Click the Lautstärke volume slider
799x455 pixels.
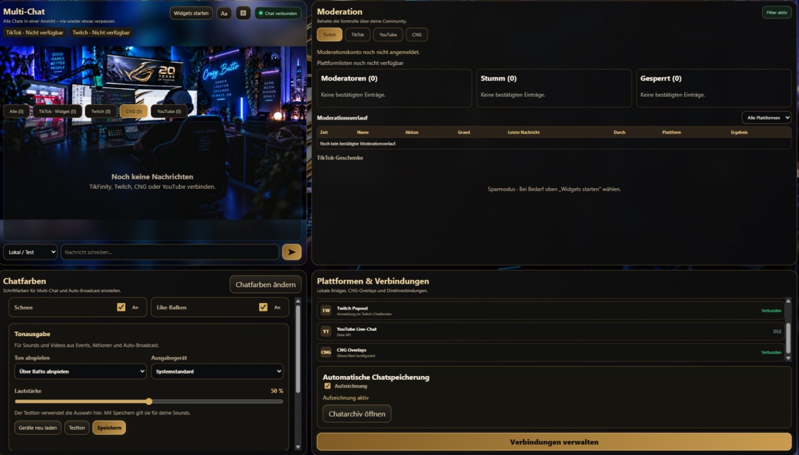click(x=149, y=401)
